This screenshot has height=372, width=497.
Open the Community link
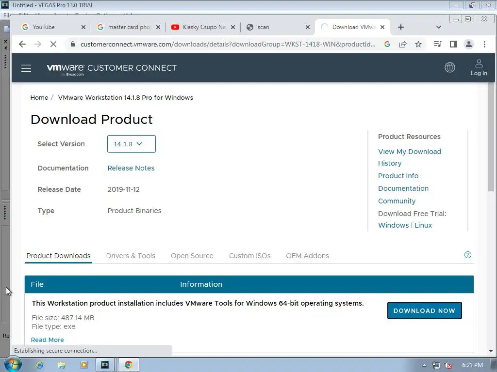397,201
